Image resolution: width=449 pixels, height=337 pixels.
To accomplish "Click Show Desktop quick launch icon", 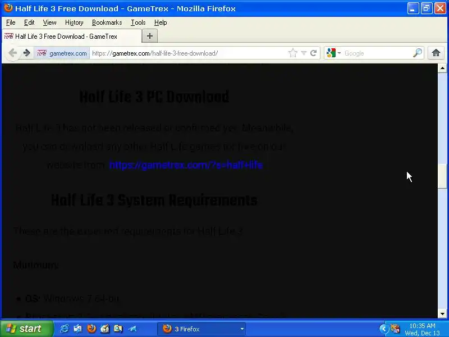I will (77, 329).
